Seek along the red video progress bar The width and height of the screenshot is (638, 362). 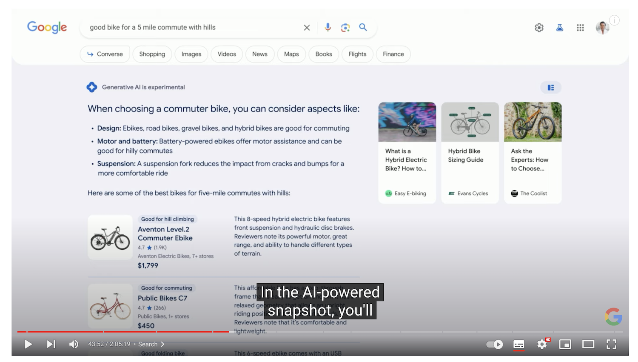(123, 332)
